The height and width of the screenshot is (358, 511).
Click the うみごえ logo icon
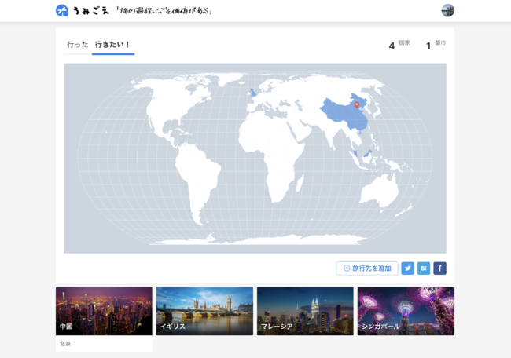click(62, 10)
